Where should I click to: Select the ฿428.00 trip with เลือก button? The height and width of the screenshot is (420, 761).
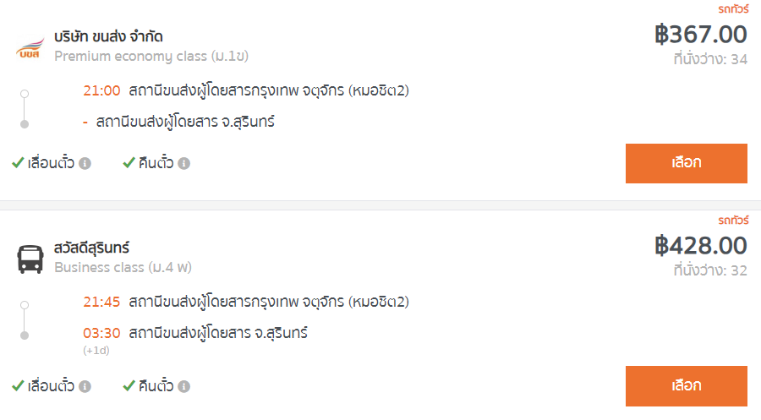[687, 386]
